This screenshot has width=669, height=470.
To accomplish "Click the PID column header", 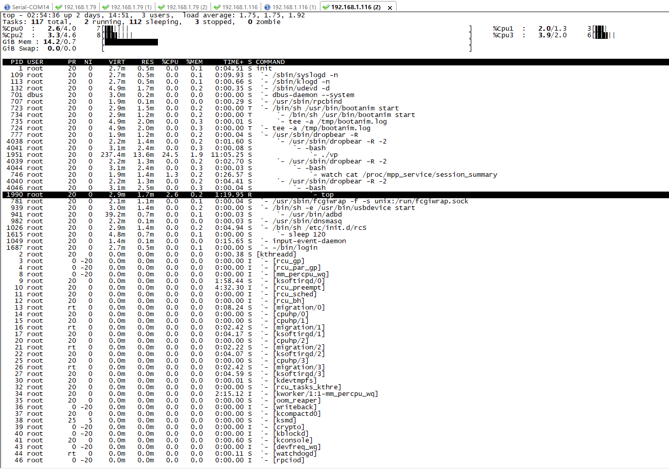I will click(x=17, y=62).
